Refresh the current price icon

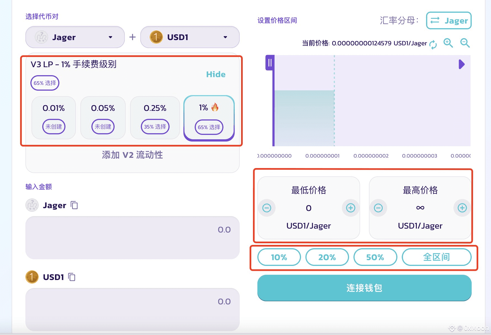pos(433,45)
